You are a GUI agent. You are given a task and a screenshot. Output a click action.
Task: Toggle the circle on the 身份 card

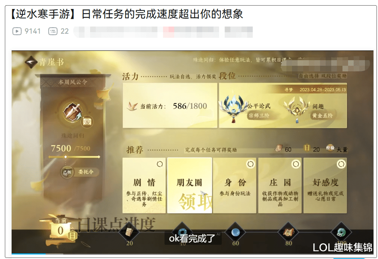[251, 164]
